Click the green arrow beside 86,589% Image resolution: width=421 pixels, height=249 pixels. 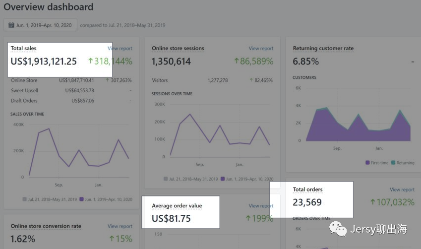tap(237, 62)
